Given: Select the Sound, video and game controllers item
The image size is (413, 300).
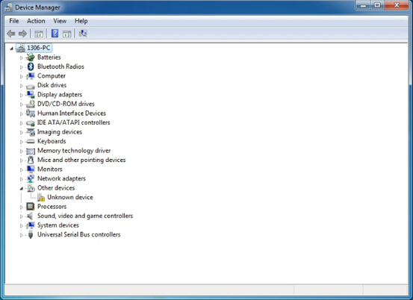Looking at the screenshot, I should point(85,216).
